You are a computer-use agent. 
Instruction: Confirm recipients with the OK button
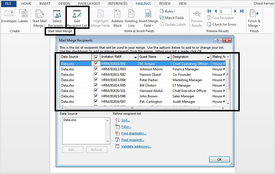pyautogui.click(x=219, y=159)
